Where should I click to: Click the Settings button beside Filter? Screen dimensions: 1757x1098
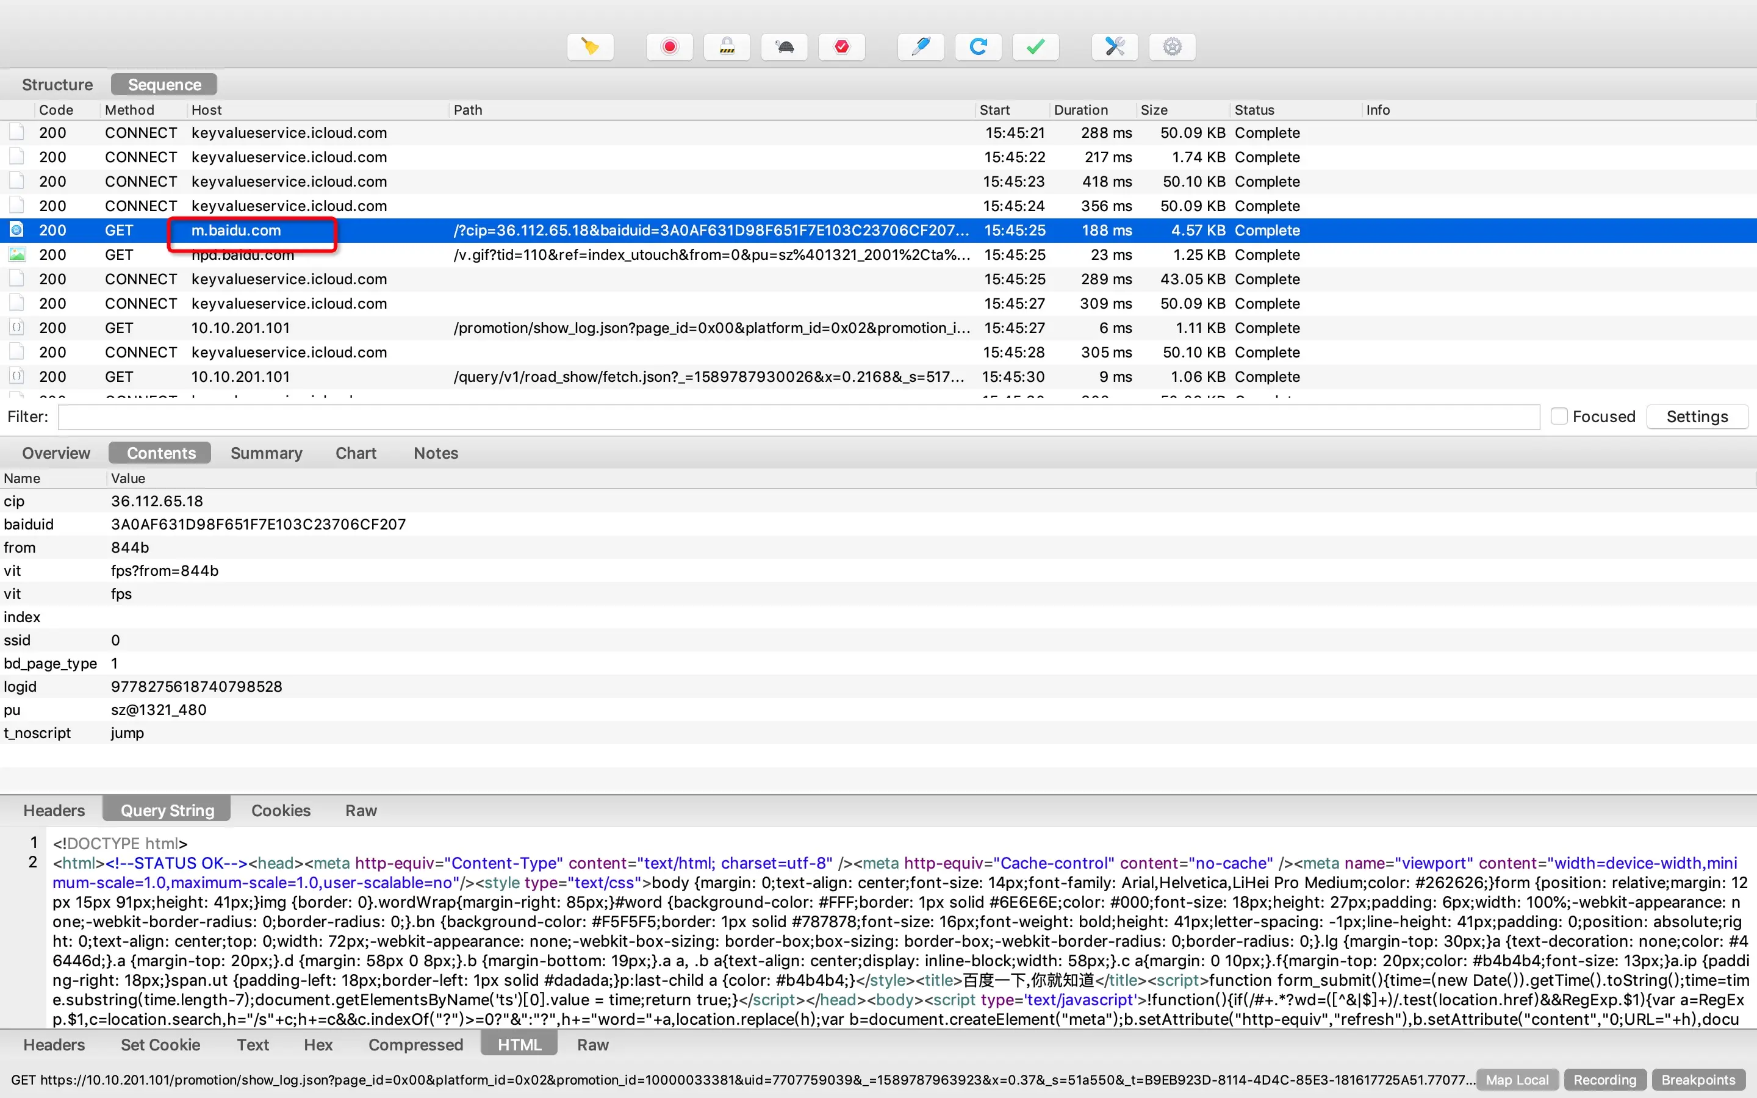(1697, 417)
